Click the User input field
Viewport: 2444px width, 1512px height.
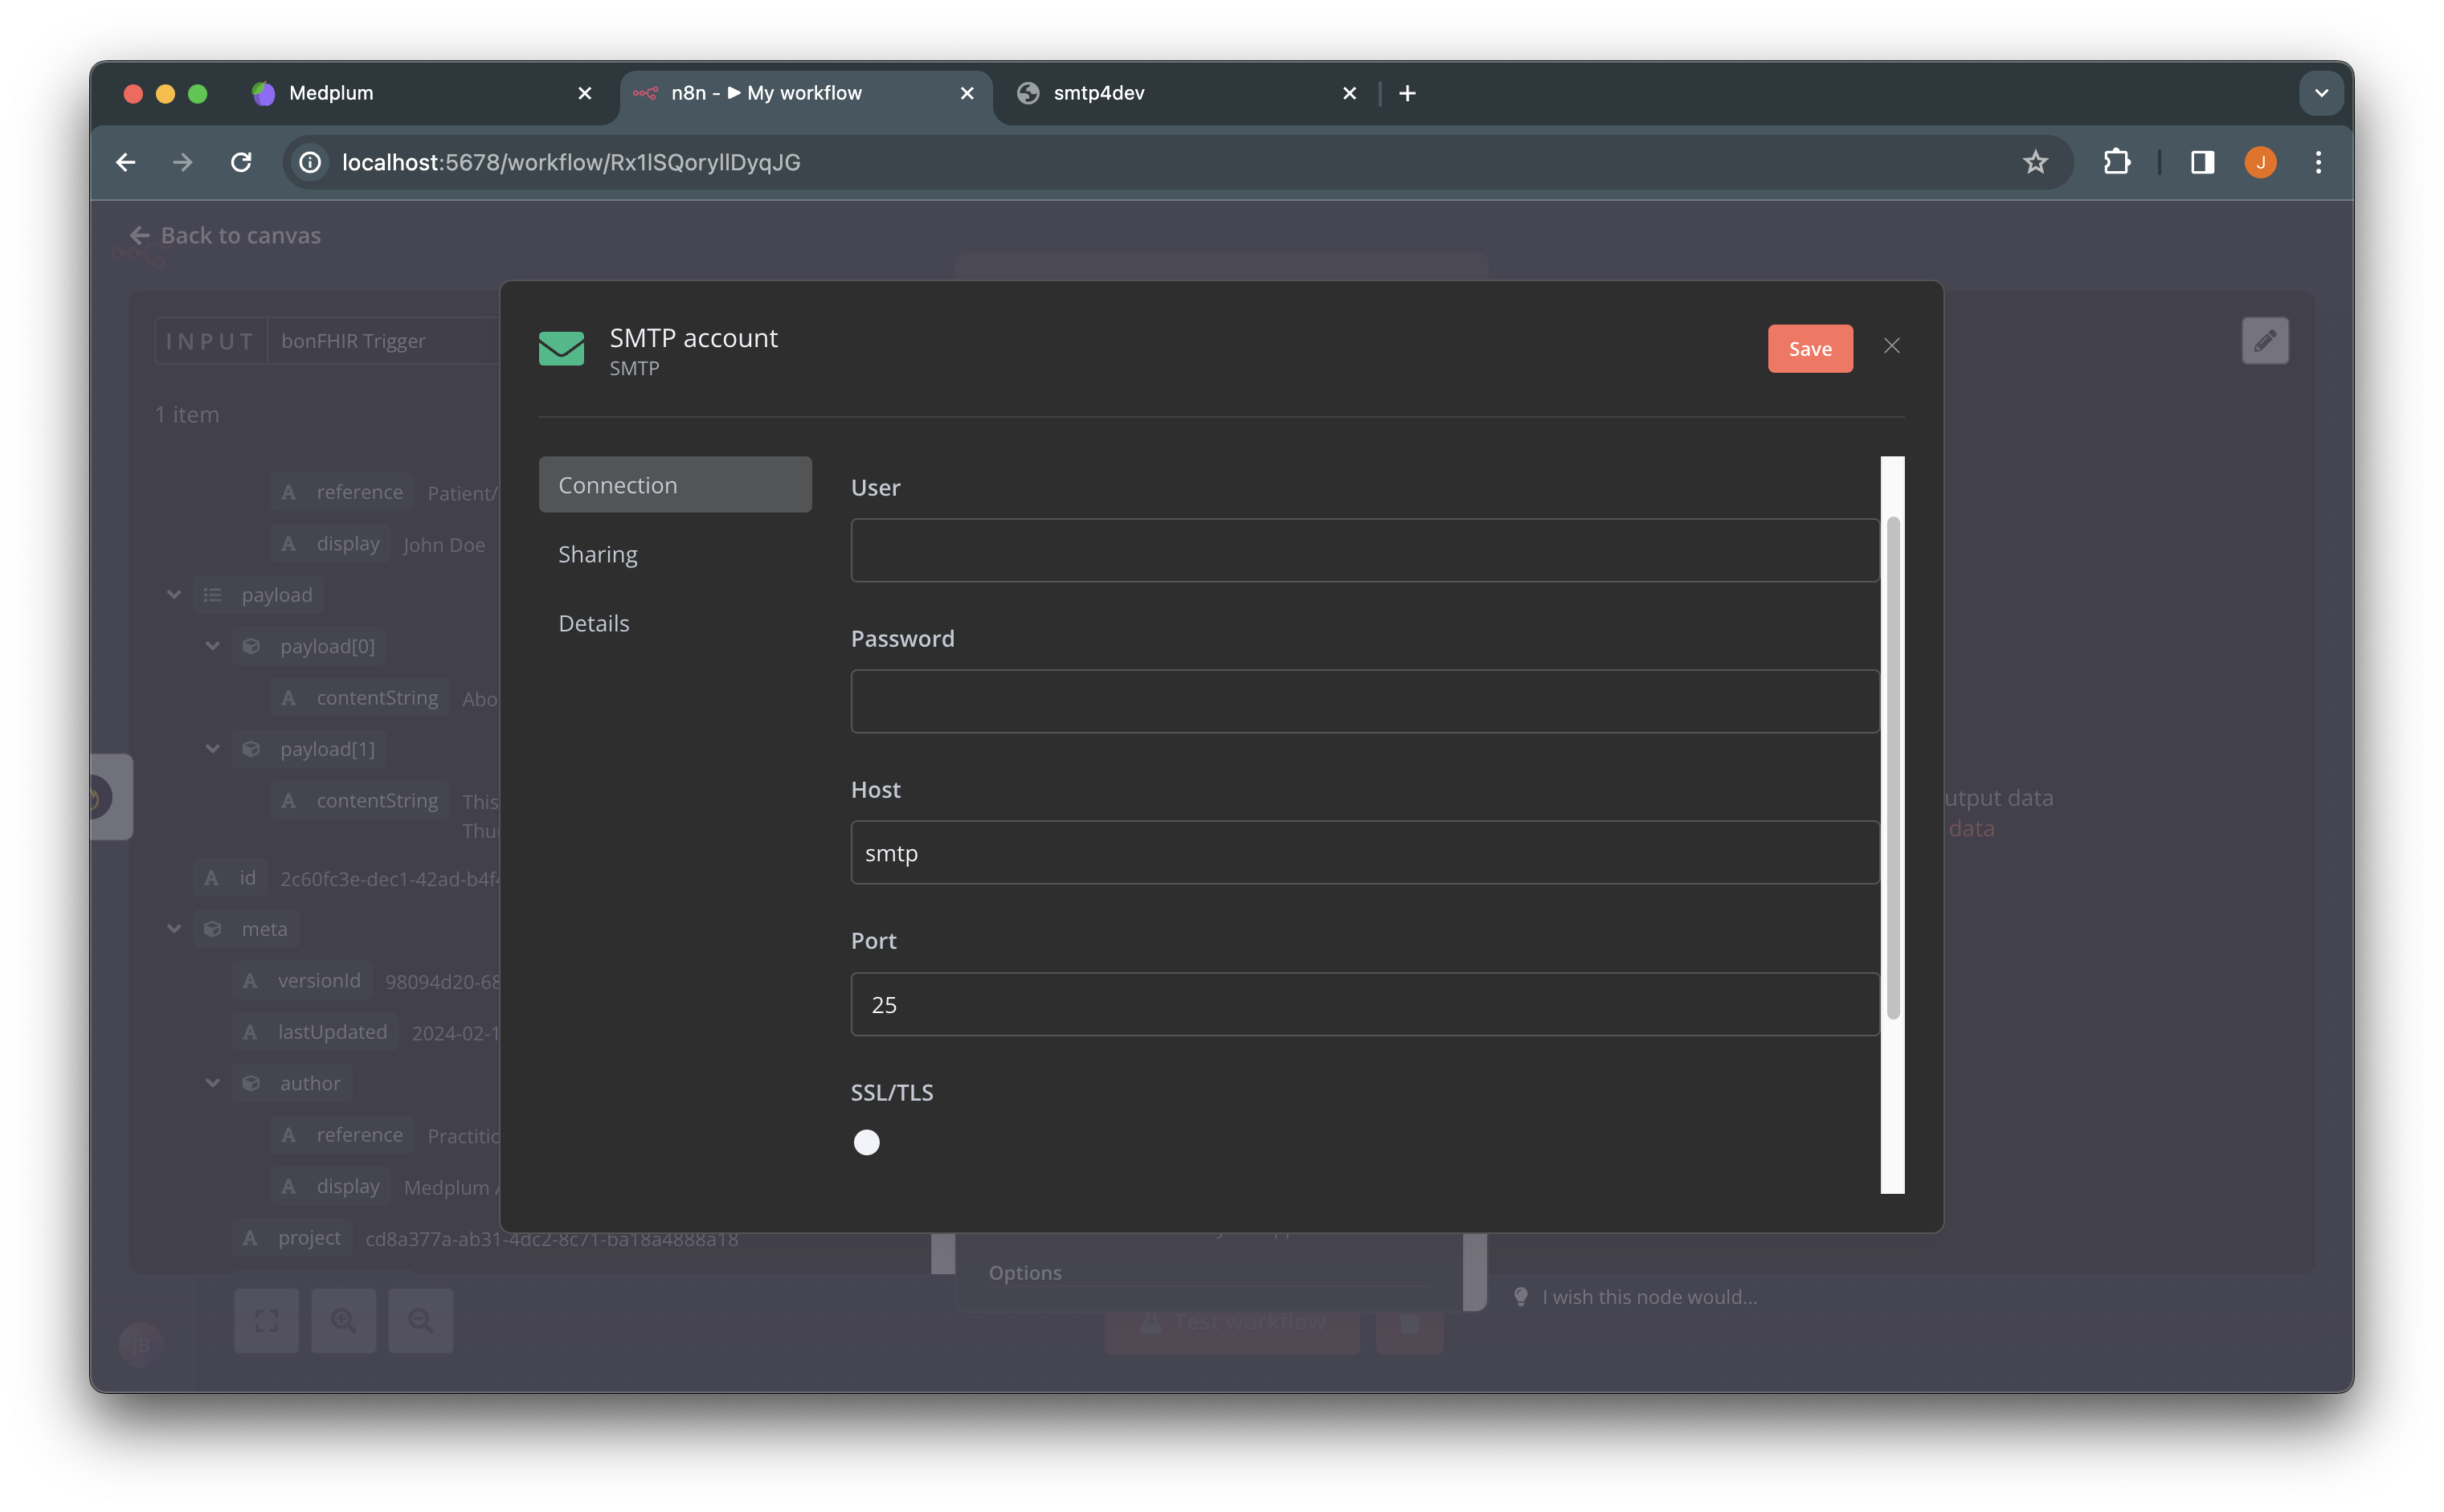point(1365,550)
